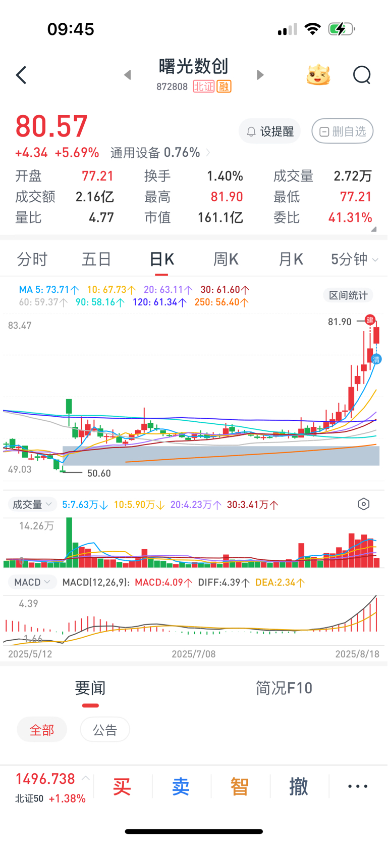The width and height of the screenshot is (388, 842).
Task: Tap the 81.90 high price label on chart
Action: (x=340, y=322)
